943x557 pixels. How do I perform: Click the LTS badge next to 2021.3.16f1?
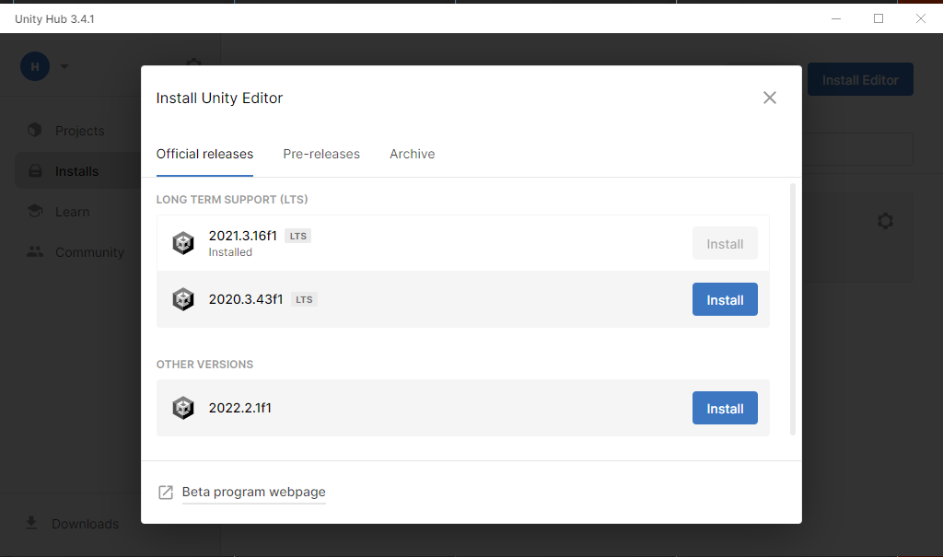click(x=297, y=236)
